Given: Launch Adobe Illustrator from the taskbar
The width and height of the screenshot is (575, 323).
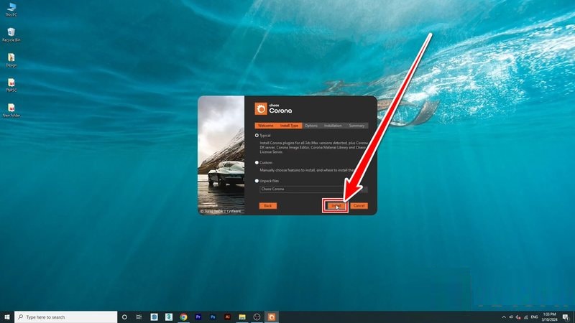Looking at the screenshot, I should tap(227, 317).
